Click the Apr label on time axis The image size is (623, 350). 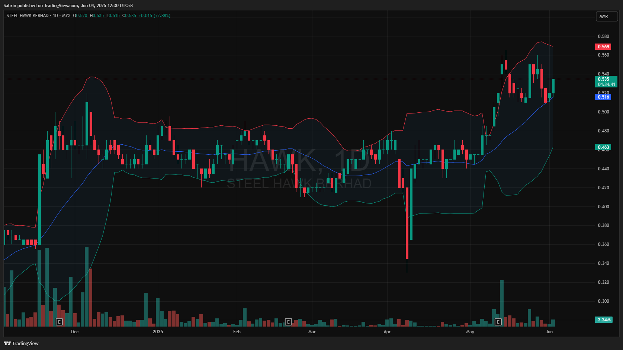[x=387, y=332]
